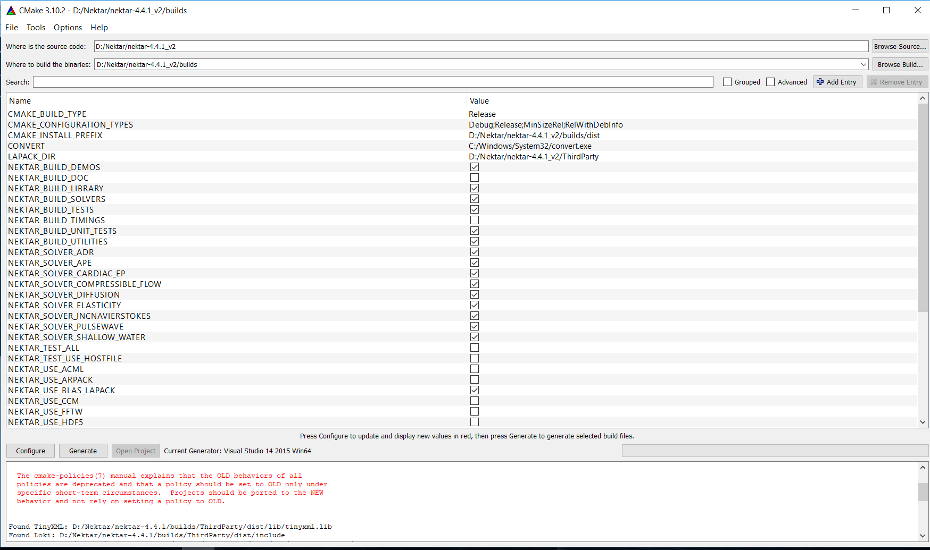Open the Tools menu

36,28
